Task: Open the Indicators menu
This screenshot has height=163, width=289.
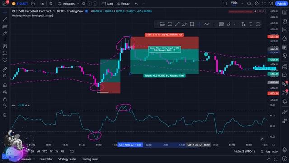Action: [66, 4]
